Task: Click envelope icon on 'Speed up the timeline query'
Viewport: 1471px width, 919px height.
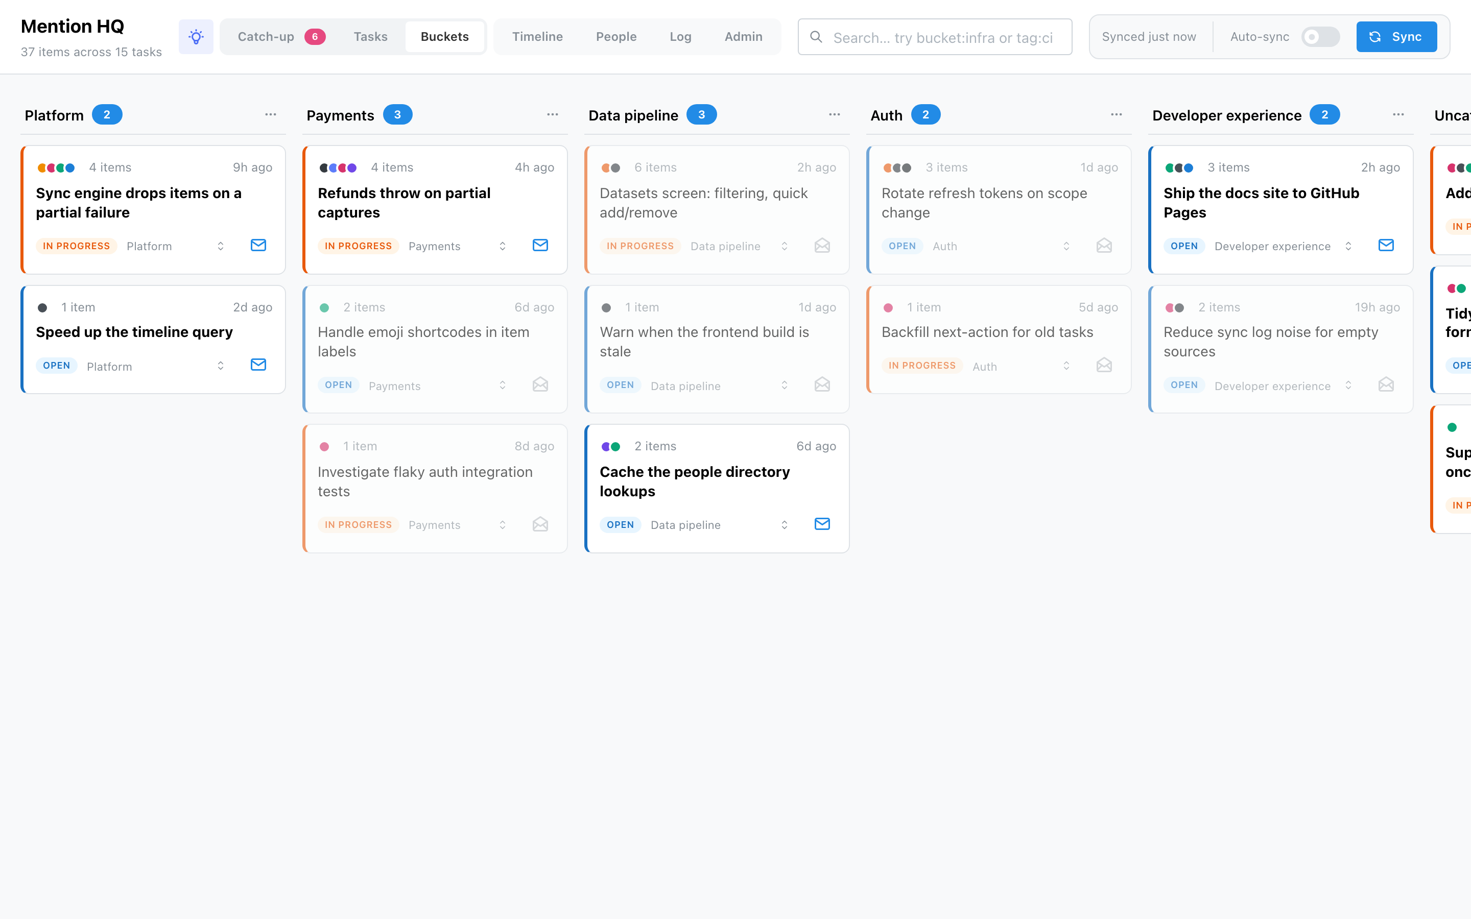Action: (x=258, y=365)
